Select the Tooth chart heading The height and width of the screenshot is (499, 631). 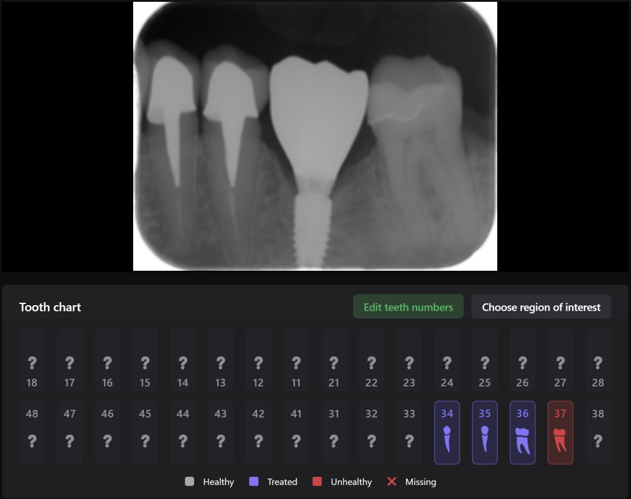coord(49,306)
